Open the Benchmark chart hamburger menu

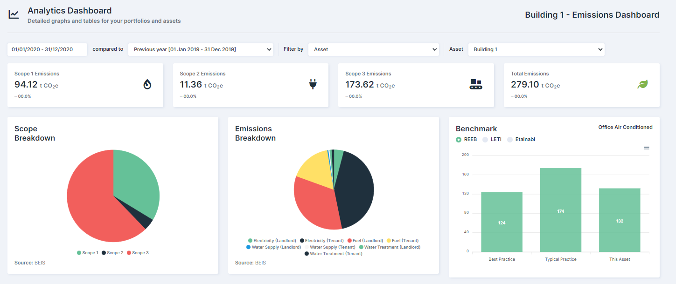point(646,148)
